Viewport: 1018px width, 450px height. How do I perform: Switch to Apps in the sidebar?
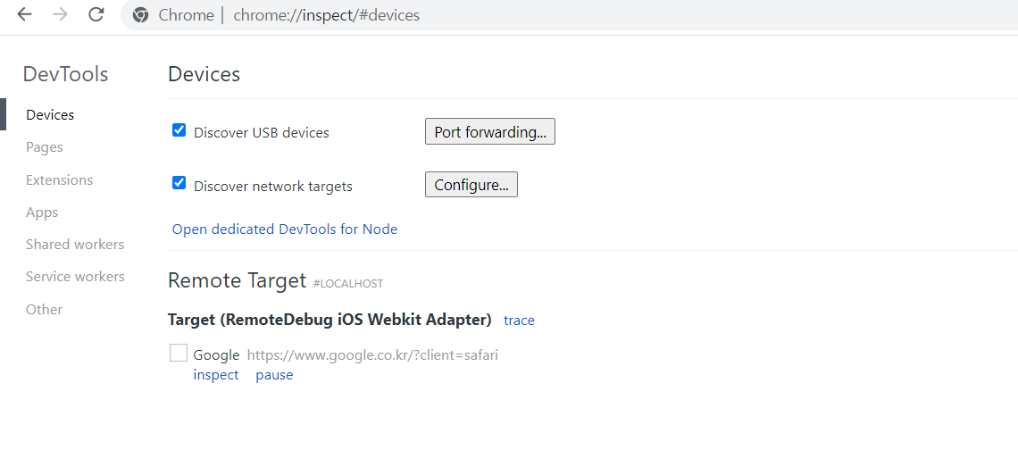pos(42,212)
